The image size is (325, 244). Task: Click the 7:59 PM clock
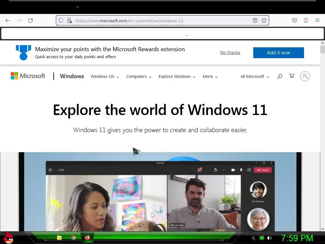coord(297,238)
